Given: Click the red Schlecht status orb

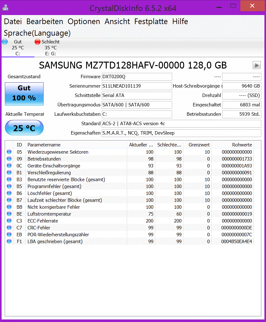Looking at the screenshot, I should pyautogui.click(x=38, y=42).
